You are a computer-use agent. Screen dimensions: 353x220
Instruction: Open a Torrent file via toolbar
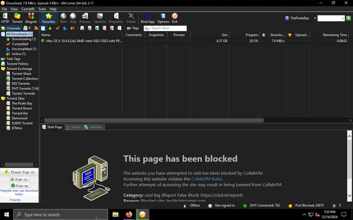click(17, 18)
